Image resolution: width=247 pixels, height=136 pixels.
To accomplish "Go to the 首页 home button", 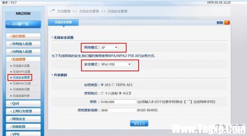I will [23, 24].
